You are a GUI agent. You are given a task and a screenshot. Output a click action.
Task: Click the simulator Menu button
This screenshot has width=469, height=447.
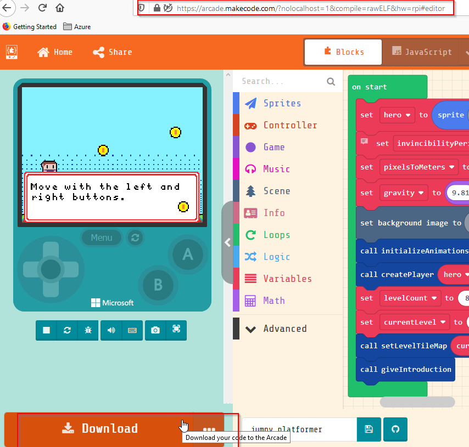pyautogui.click(x=102, y=237)
